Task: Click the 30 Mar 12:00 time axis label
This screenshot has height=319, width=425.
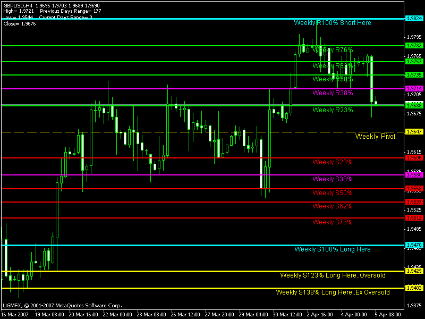Action: (286, 314)
